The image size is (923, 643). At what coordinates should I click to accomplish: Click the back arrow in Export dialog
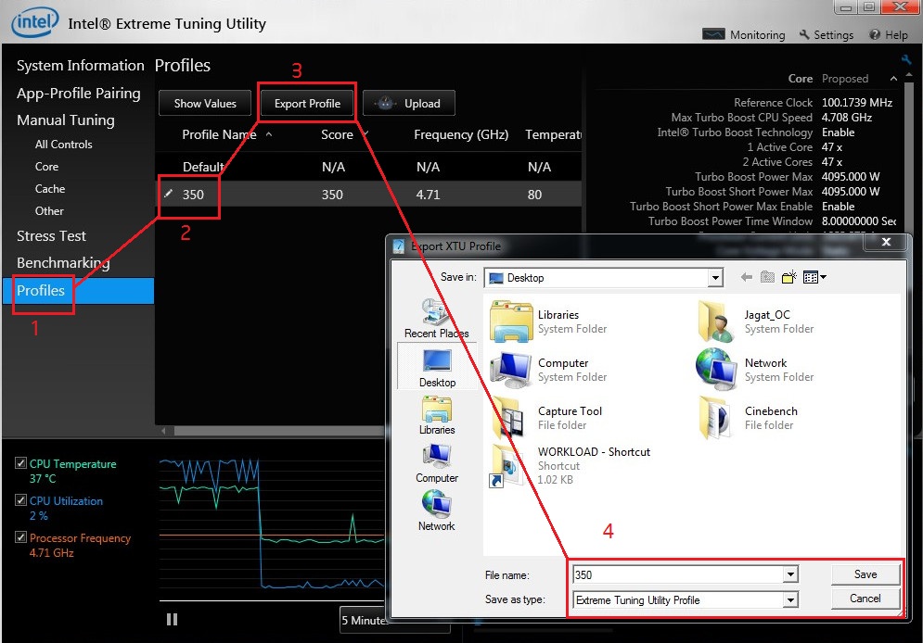tap(746, 277)
